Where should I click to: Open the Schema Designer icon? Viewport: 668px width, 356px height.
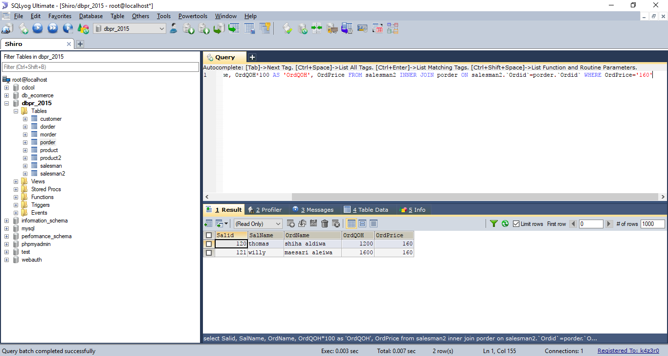[393, 28]
